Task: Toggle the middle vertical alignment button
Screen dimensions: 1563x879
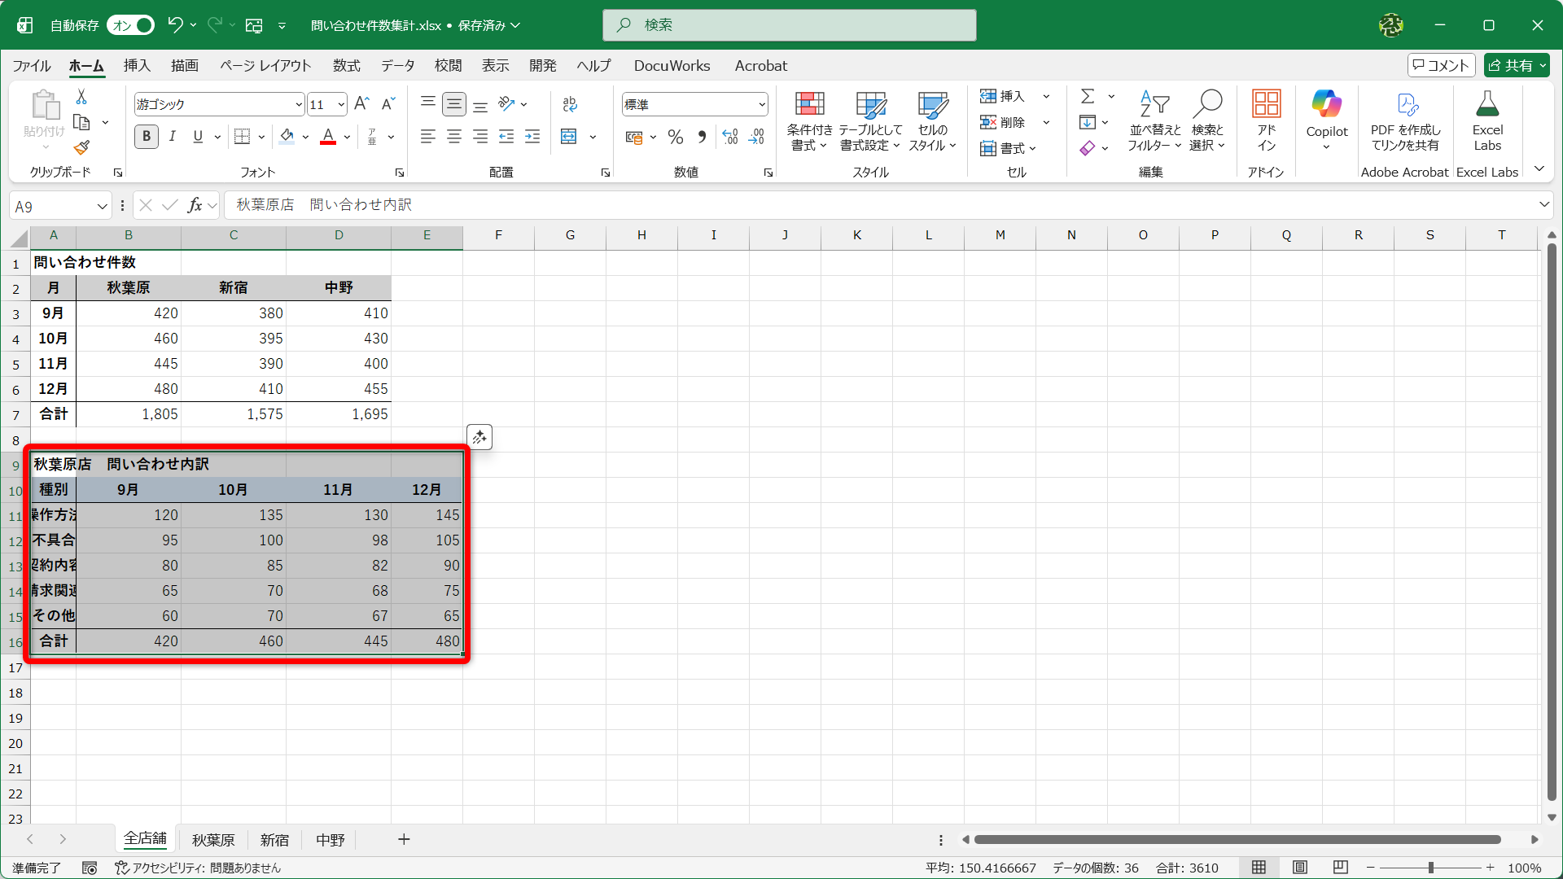Action: pyautogui.click(x=454, y=104)
